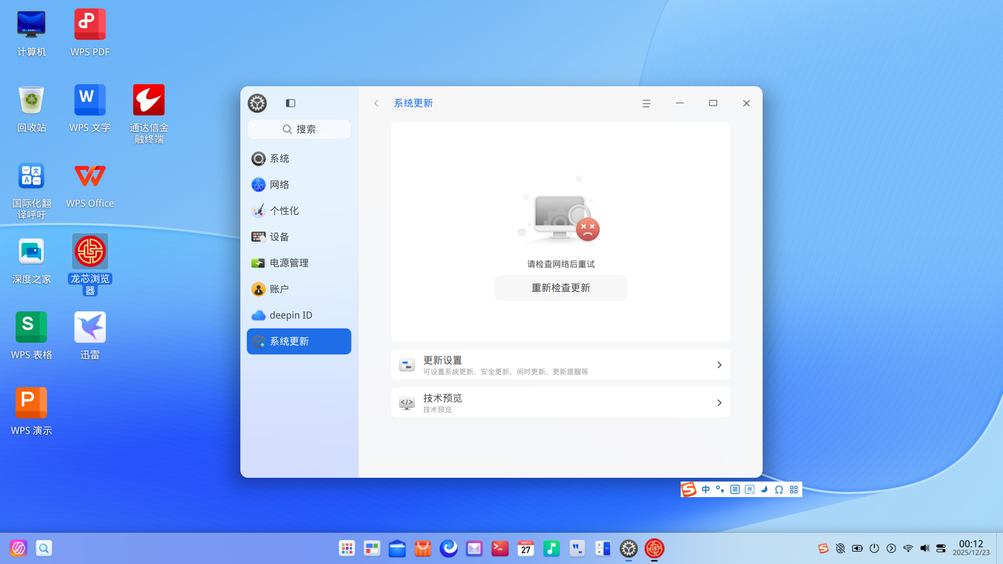Screen dimensions: 1003x564
Task: Open 系统 settings category
Action: [x=299, y=158]
